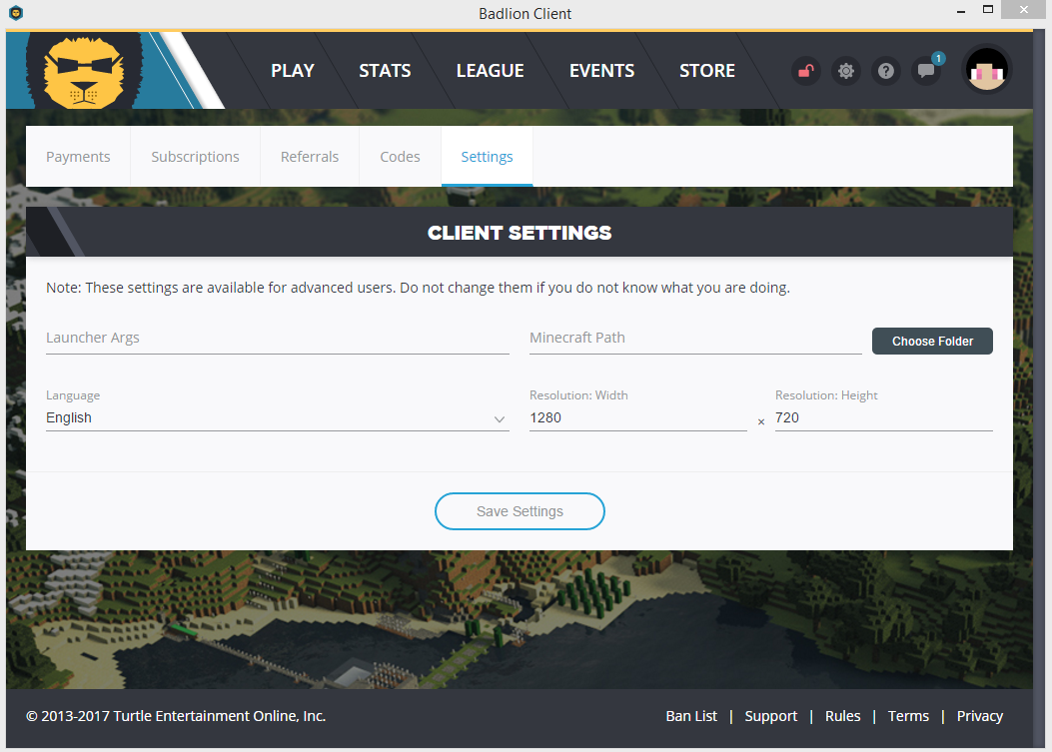Switch to the Payments tab
The height and width of the screenshot is (752, 1052).
78,157
